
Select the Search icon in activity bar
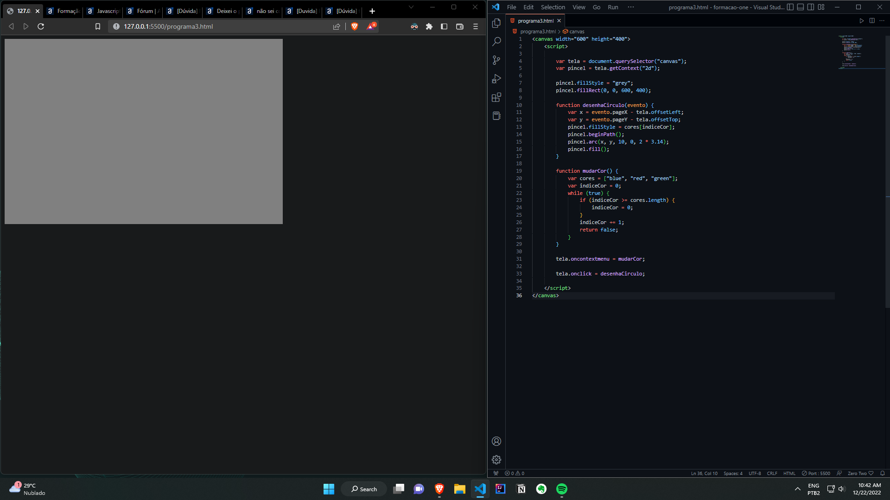tap(496, 42)
